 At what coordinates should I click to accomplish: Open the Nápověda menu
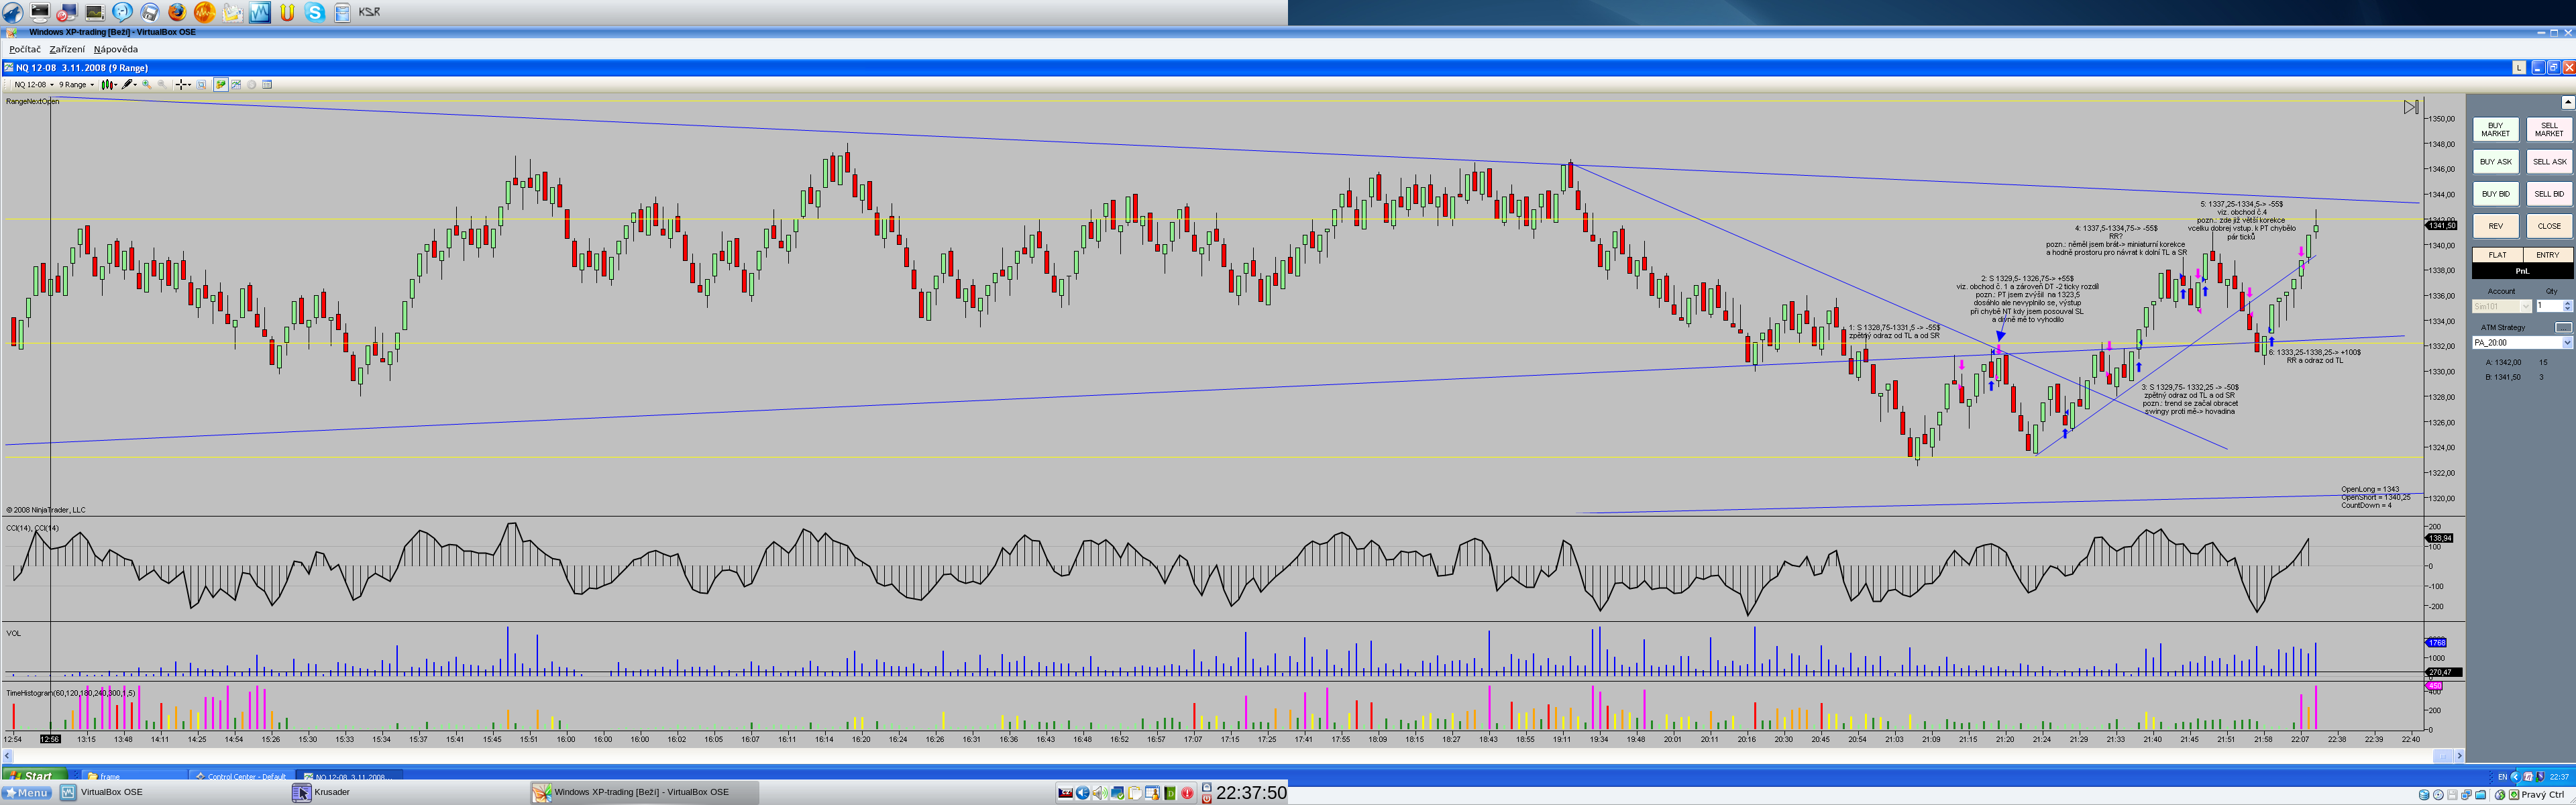[x=116, y=49]
